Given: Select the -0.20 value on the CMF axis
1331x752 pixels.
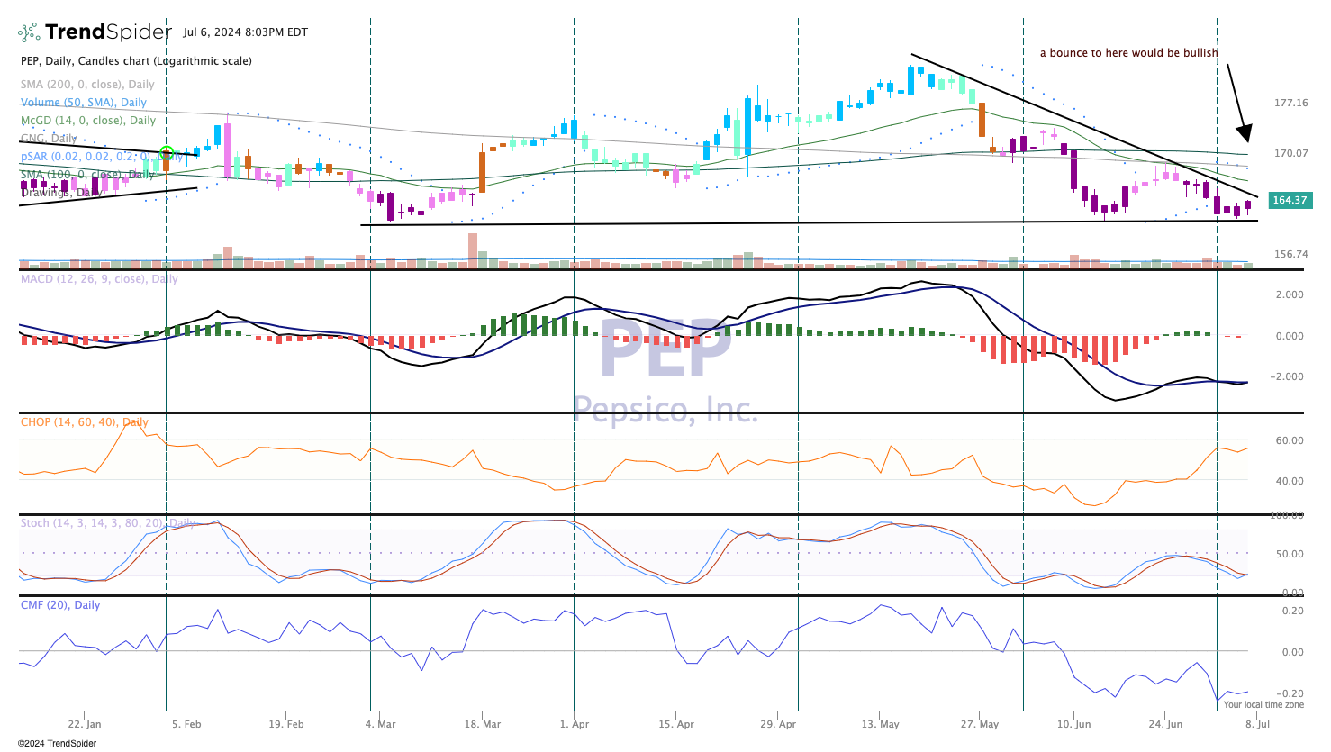Looking at the screenshot, I should pos(1290,693).
